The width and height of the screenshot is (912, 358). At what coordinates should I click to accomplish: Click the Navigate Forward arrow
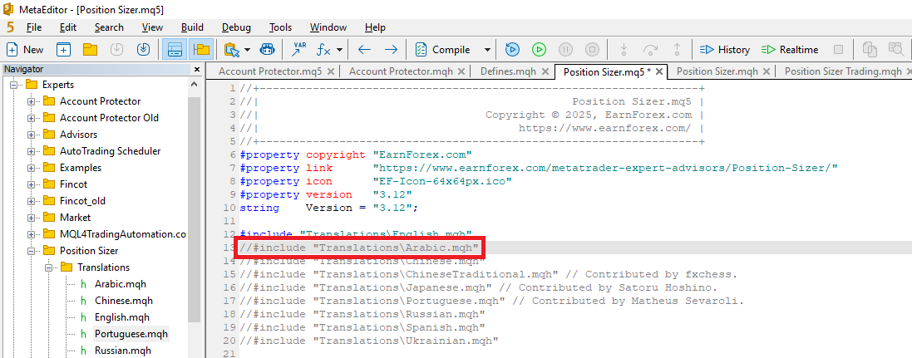pos(390,50)
